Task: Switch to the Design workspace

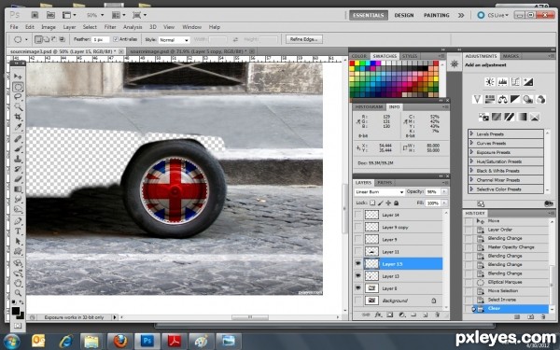Action: (x=404, y=15)
